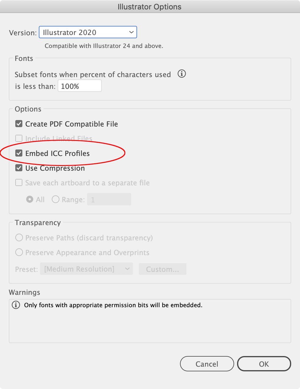The width and height of the screenshot is (300, 389).
Task: Click the OK button
Action: (x=264, y=364)
